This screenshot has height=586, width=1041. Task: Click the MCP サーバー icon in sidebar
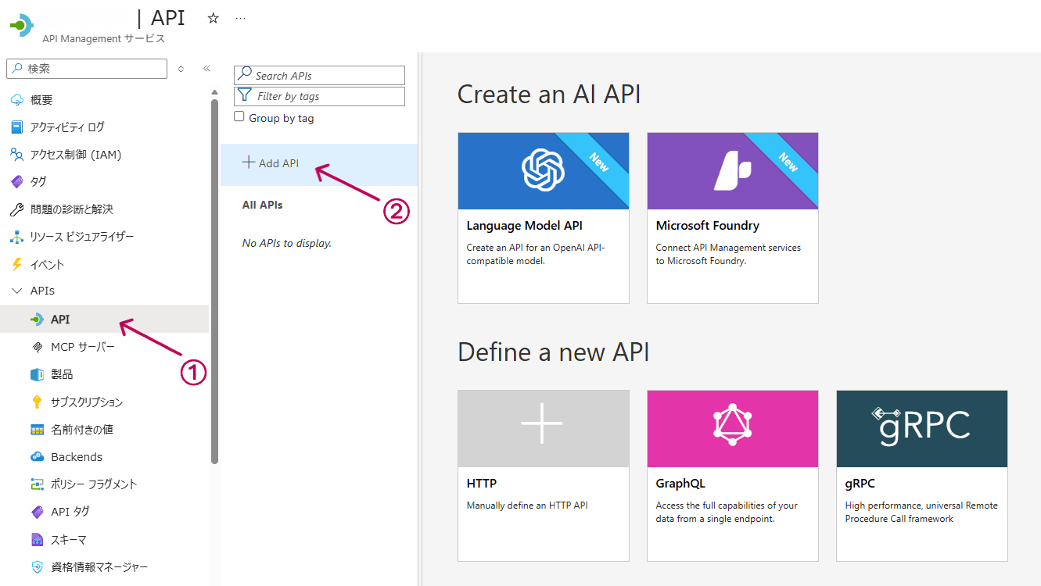point(37,347)
